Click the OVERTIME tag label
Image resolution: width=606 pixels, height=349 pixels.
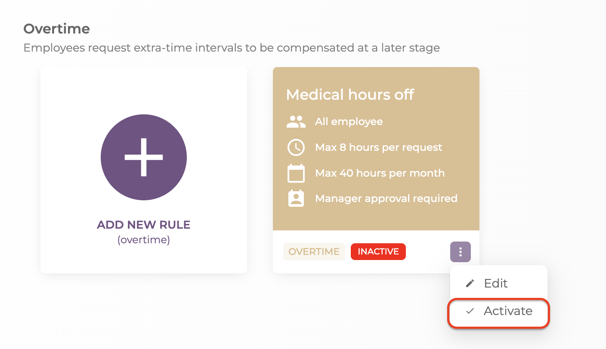(314, 252)
